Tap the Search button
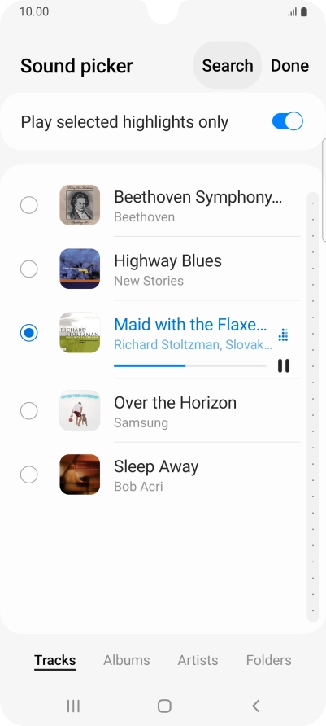Screen dimensions: 326x726 [228, 65]
